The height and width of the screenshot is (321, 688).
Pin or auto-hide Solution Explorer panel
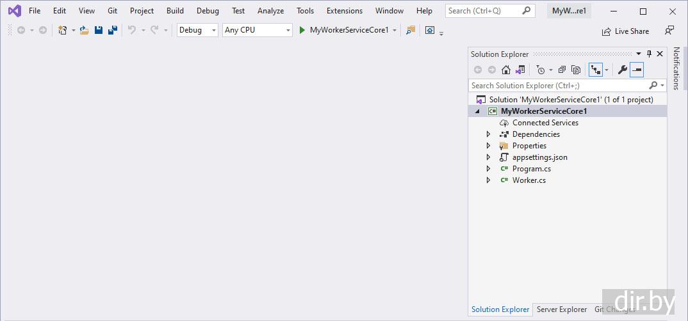click(649, 54)
